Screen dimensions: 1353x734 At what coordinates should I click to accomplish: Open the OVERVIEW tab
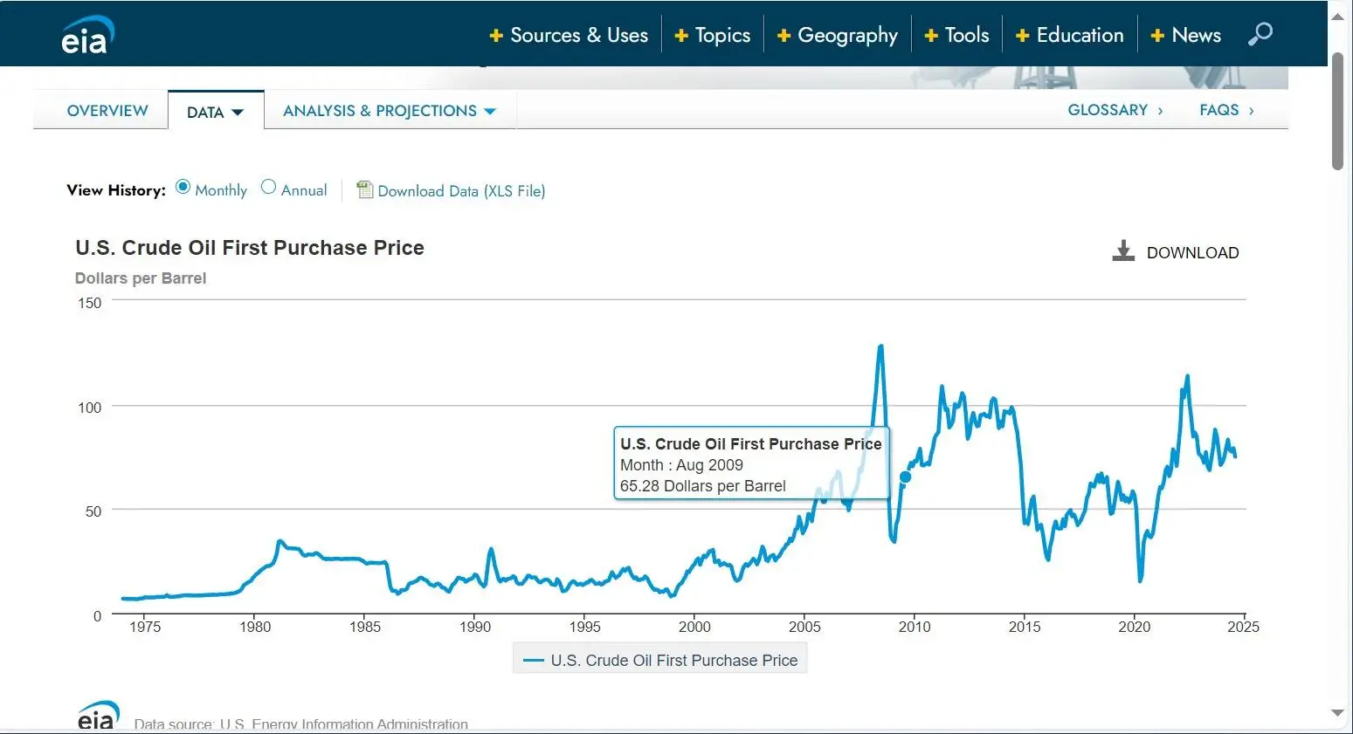[107, 111]
